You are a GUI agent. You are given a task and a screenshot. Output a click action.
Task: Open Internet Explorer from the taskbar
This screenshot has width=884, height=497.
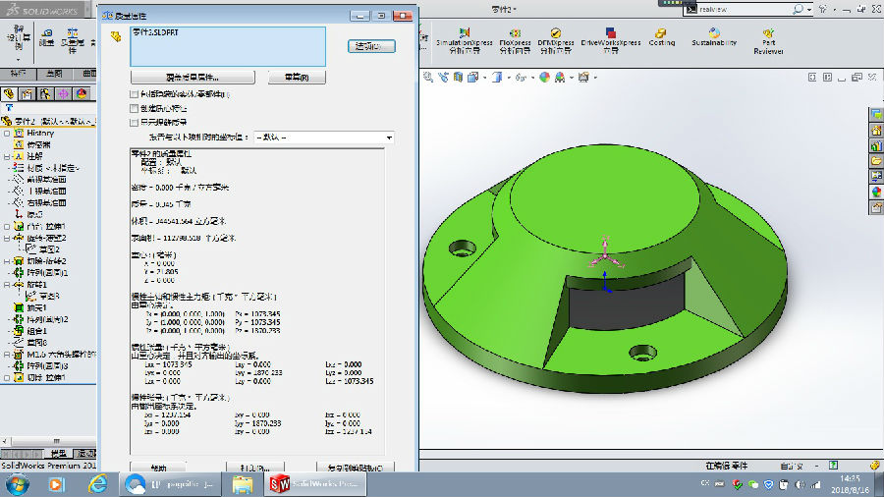(97, 483)
